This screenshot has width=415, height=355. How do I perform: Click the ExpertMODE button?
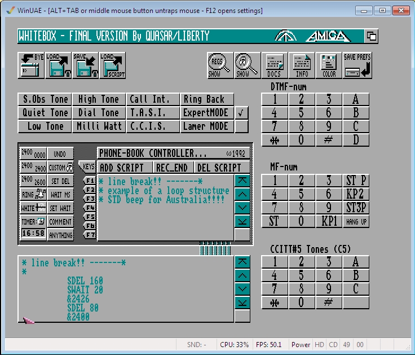[207, 113]
